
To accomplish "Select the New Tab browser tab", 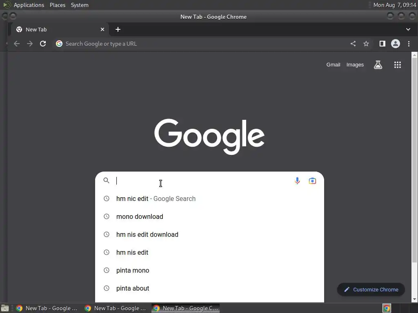I will click(x=60, y=29).
